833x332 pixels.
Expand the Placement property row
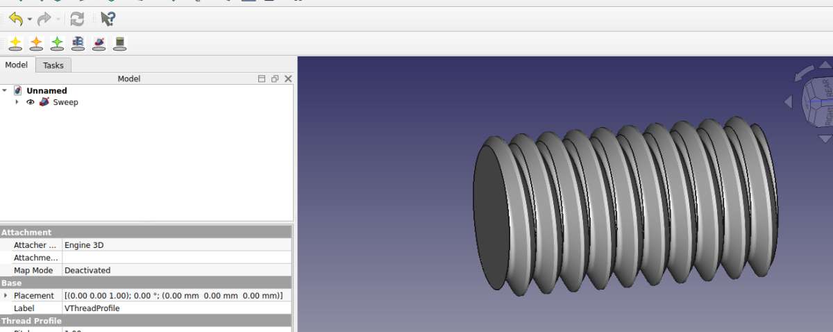point(5,295)
